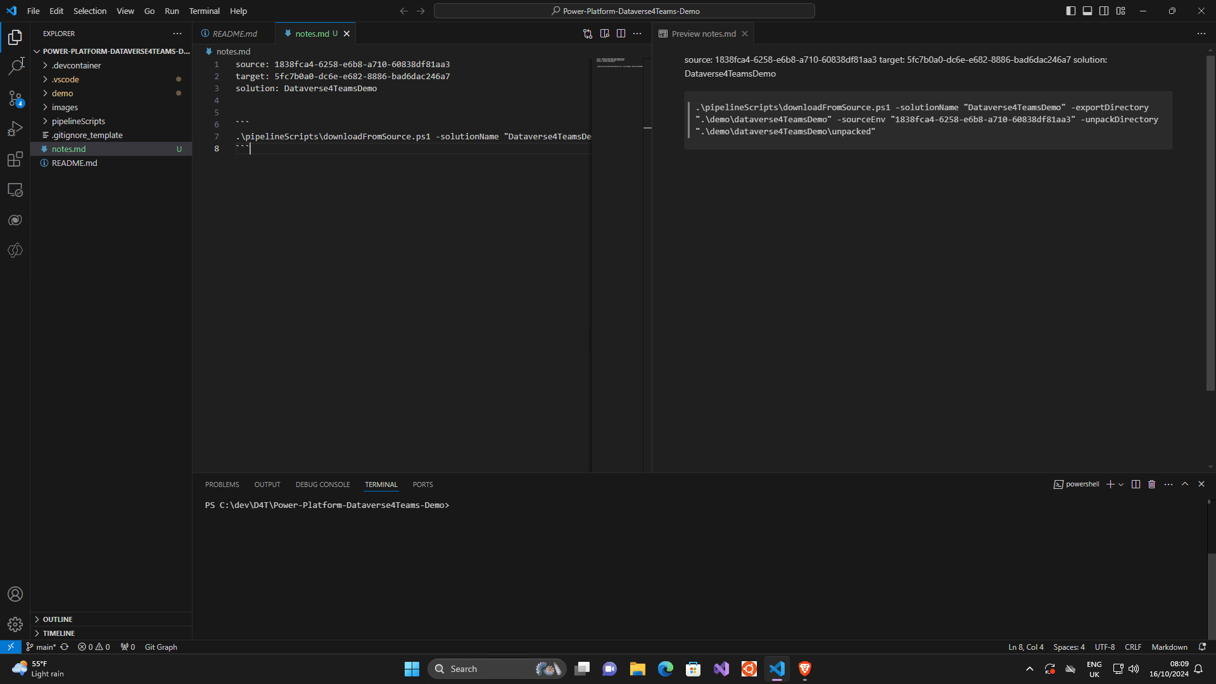Viewport: 1216px width, 684px height.
Task: Split the editor right using toolbar icon
Action: coord(621,34)
